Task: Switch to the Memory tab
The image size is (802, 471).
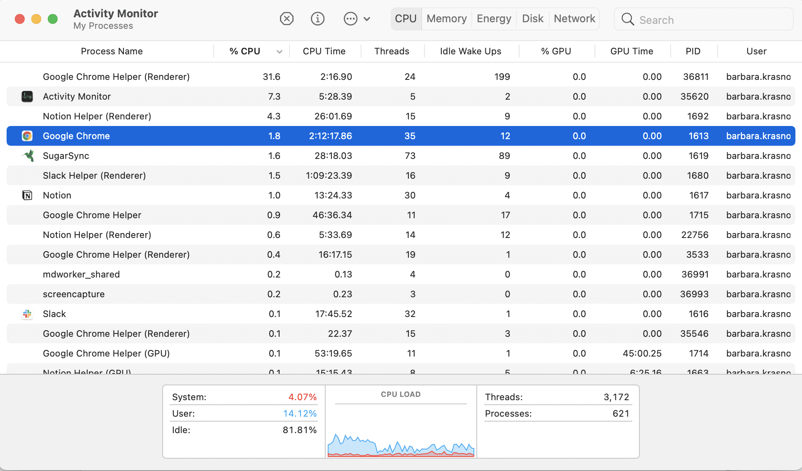Action: click(x=446, y=19)
